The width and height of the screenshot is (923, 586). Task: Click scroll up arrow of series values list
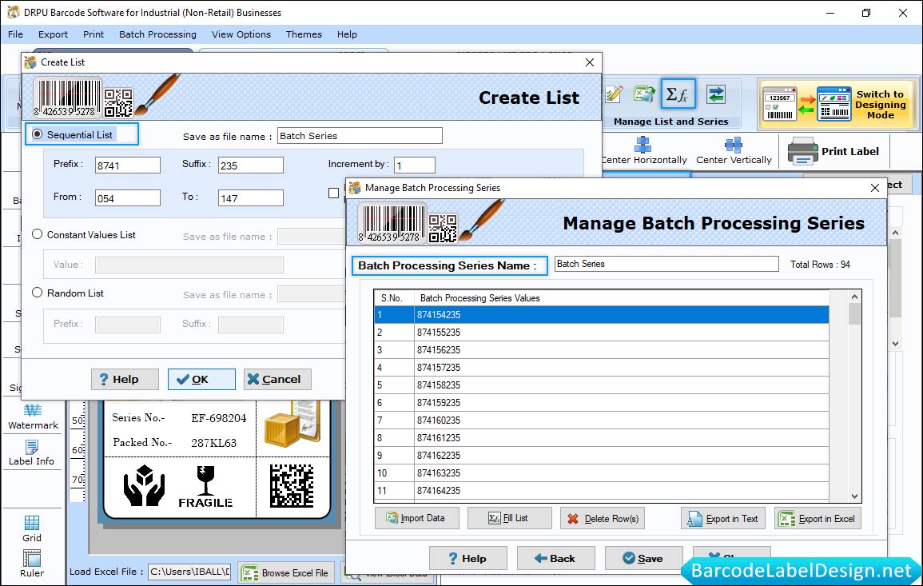[x=855, y=297]
